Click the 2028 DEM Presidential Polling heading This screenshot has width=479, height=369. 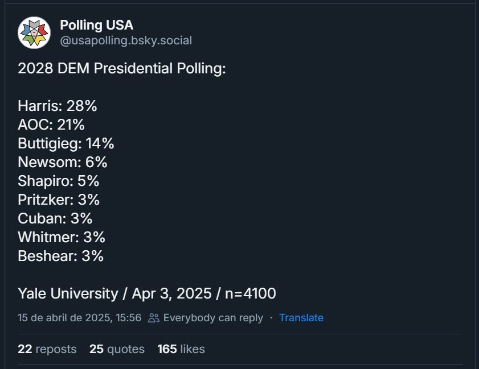pyautogui.click(x=122, y=69)
